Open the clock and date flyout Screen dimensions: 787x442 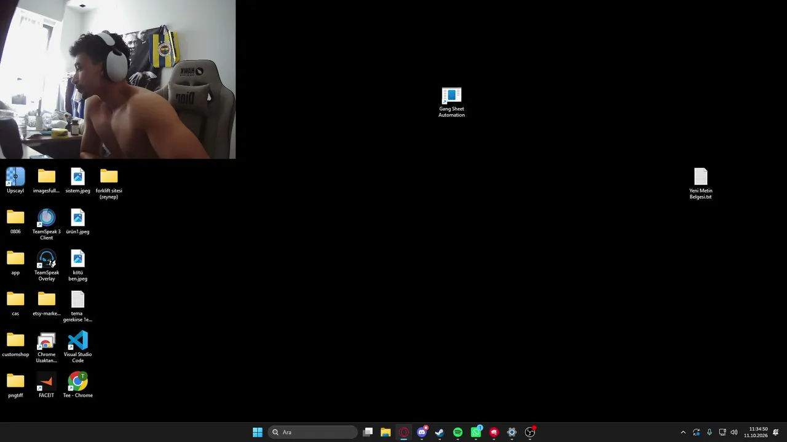click(756, 432)
